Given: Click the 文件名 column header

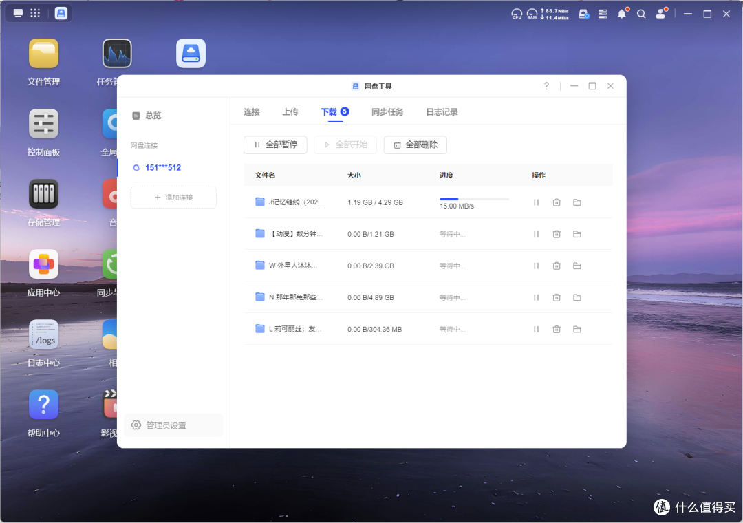Looking at the screenshot, I should click(x=265, y=175).
